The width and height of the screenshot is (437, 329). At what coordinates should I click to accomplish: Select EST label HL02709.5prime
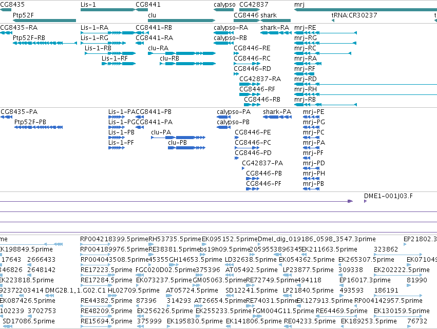[134, 291]
